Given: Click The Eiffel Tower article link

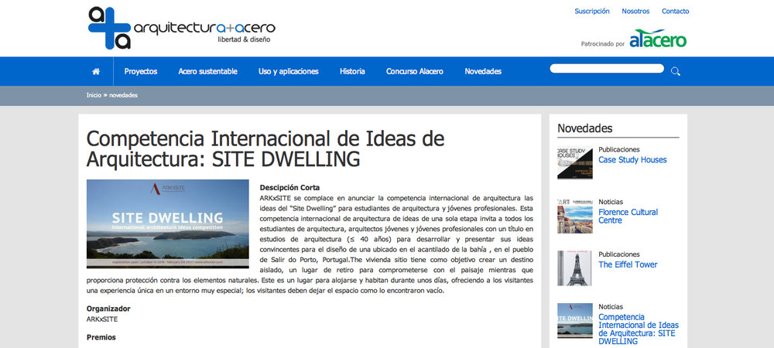Looking at the screenshot, I should click(x=628, y=264).
